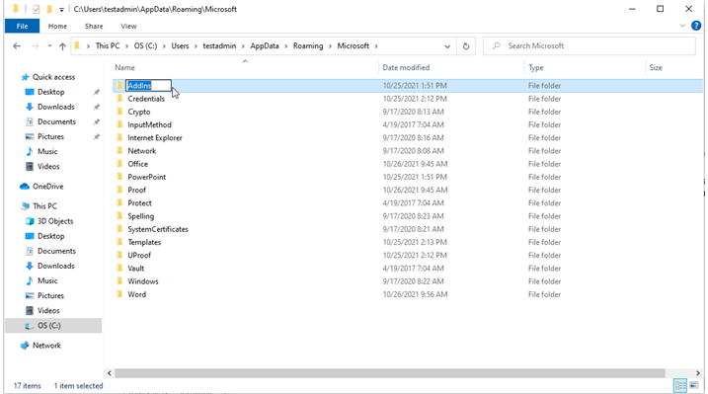This screenshot has height=394, width=708.
Task: Select the Office folder icon
Action: (119, 164)
